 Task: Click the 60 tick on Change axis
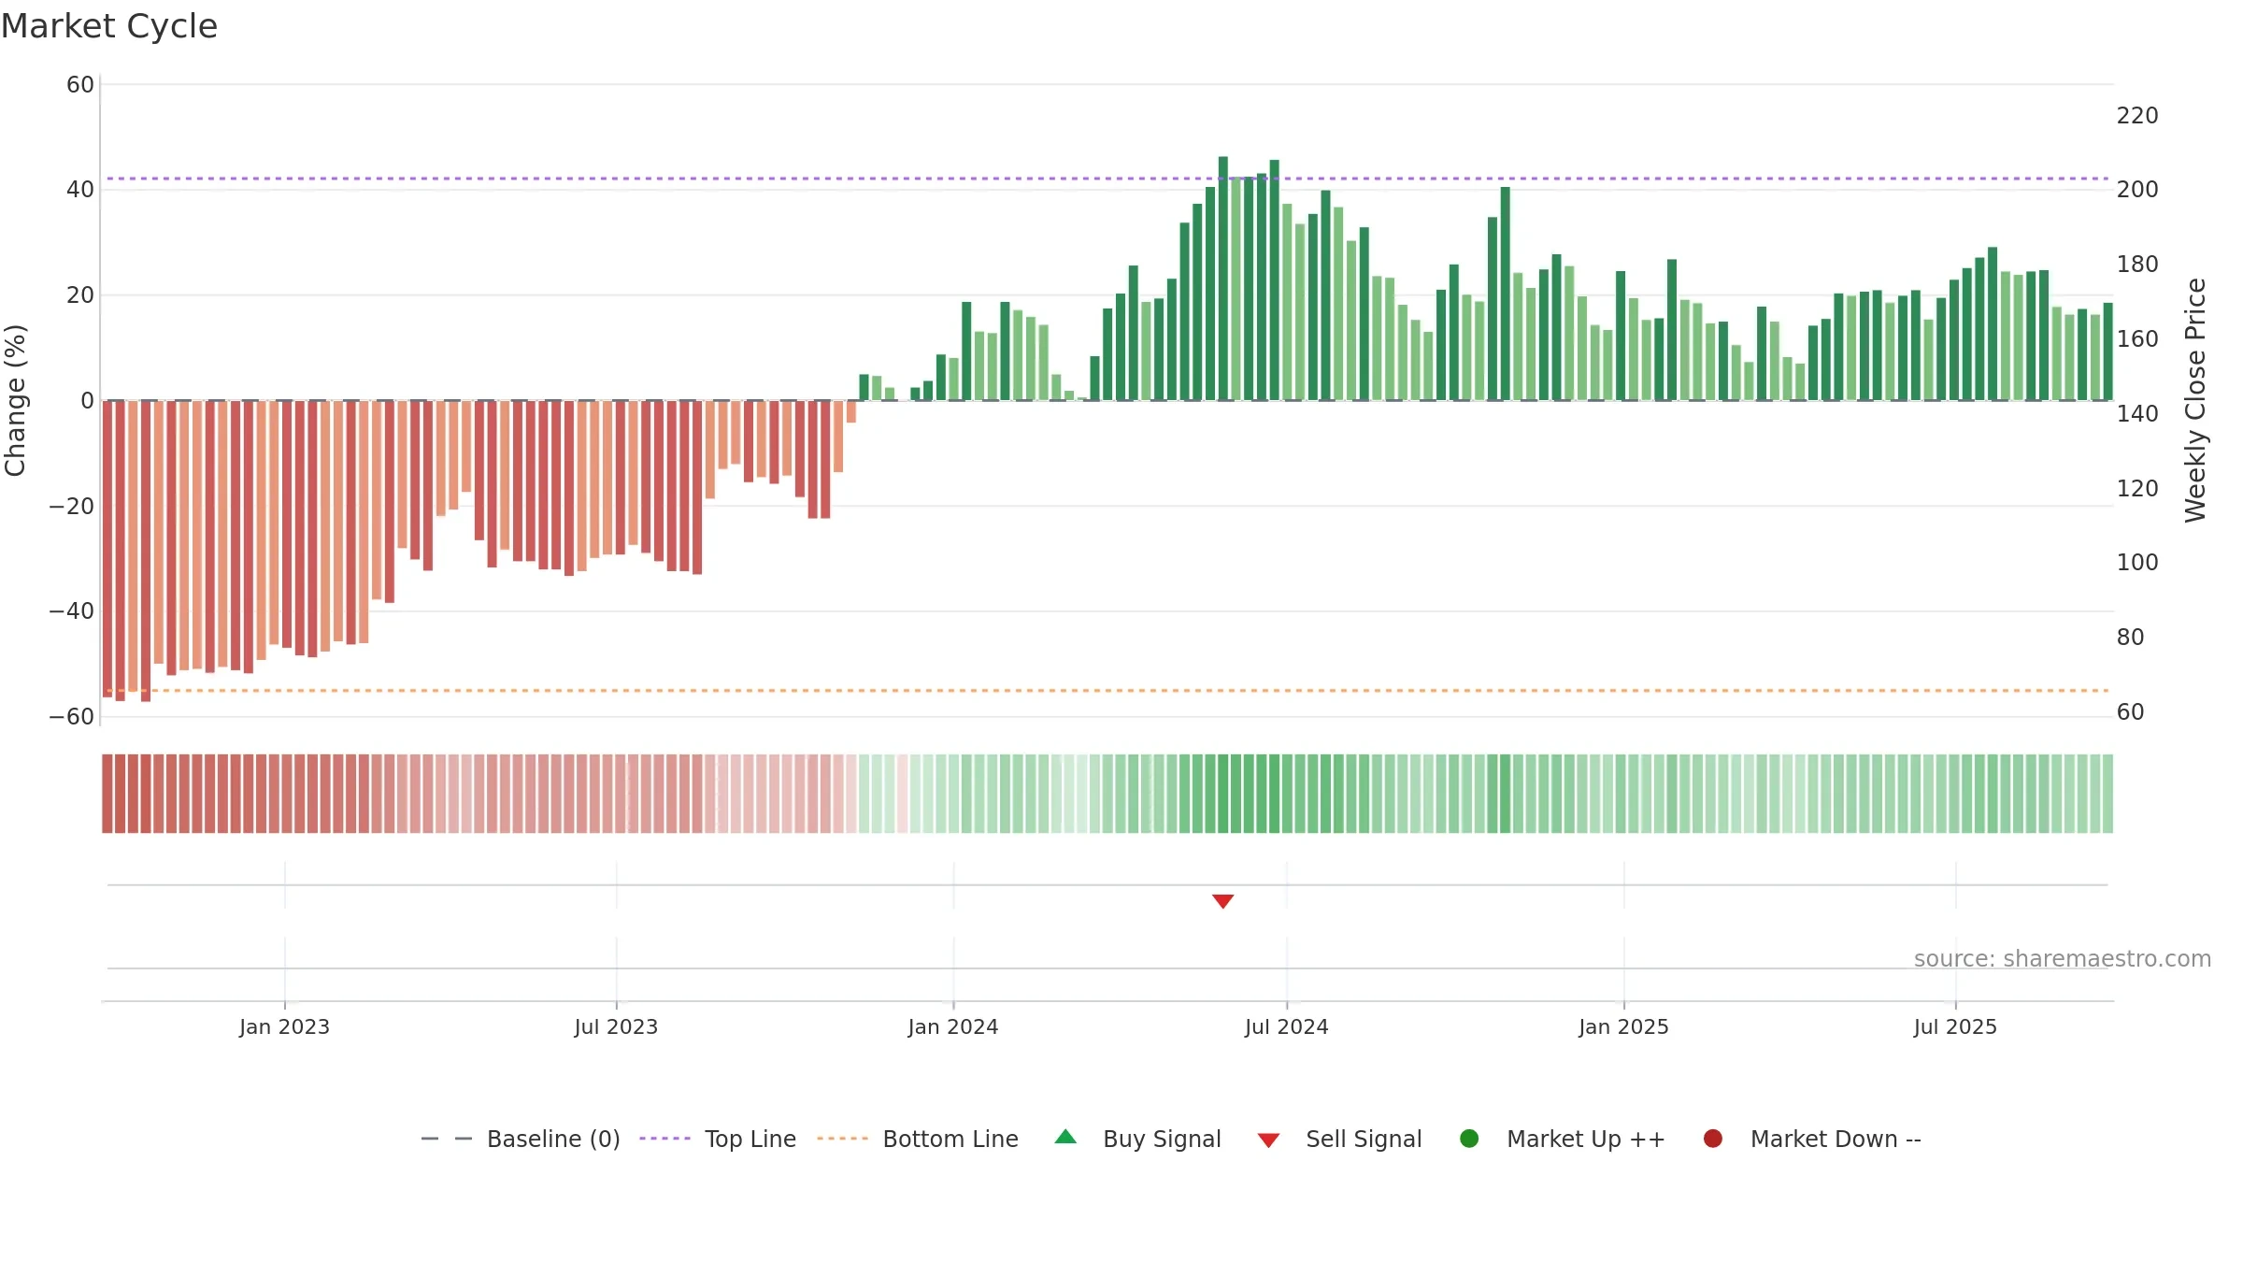pyautogui.click(x=80, y=85)
